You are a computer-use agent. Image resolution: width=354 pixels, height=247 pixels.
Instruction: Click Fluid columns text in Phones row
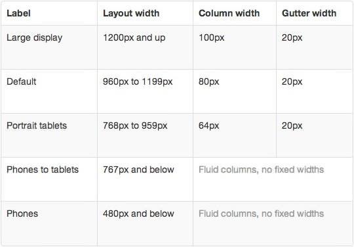tap(261, 213)
